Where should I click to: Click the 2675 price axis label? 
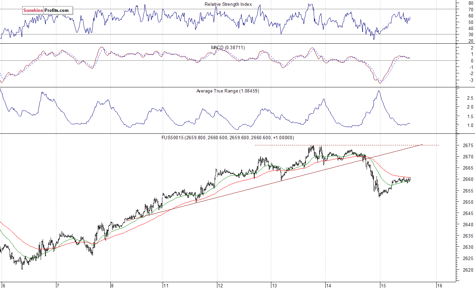tap(468, 145)
